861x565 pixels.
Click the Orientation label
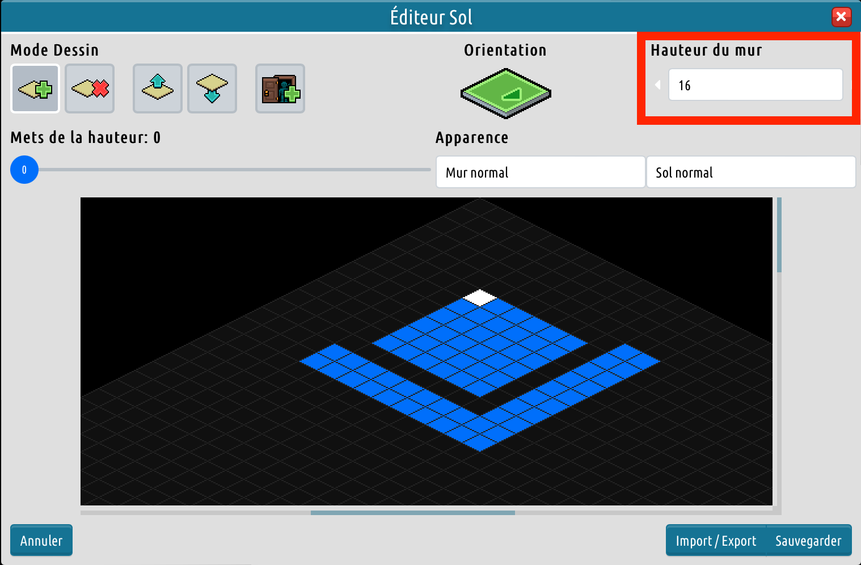(x=505, y=50)
